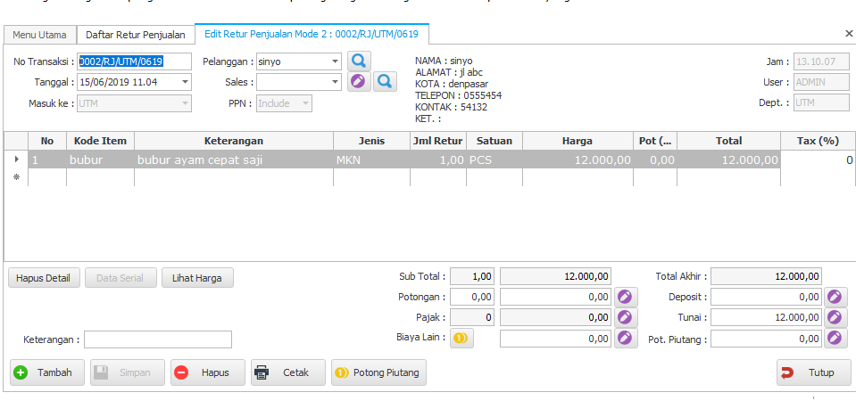Click the search icon next to Pelanggan

coord(358,61)
